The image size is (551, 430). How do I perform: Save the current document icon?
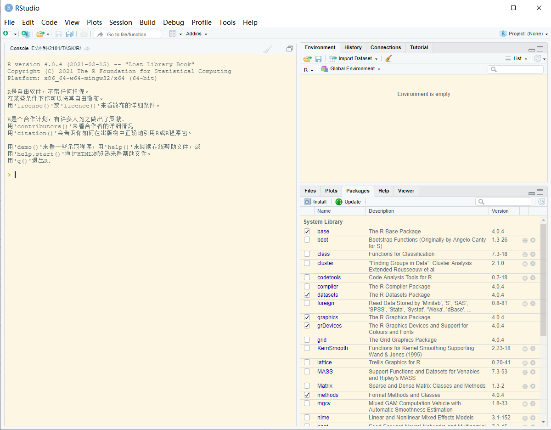(x=58, y=34)
